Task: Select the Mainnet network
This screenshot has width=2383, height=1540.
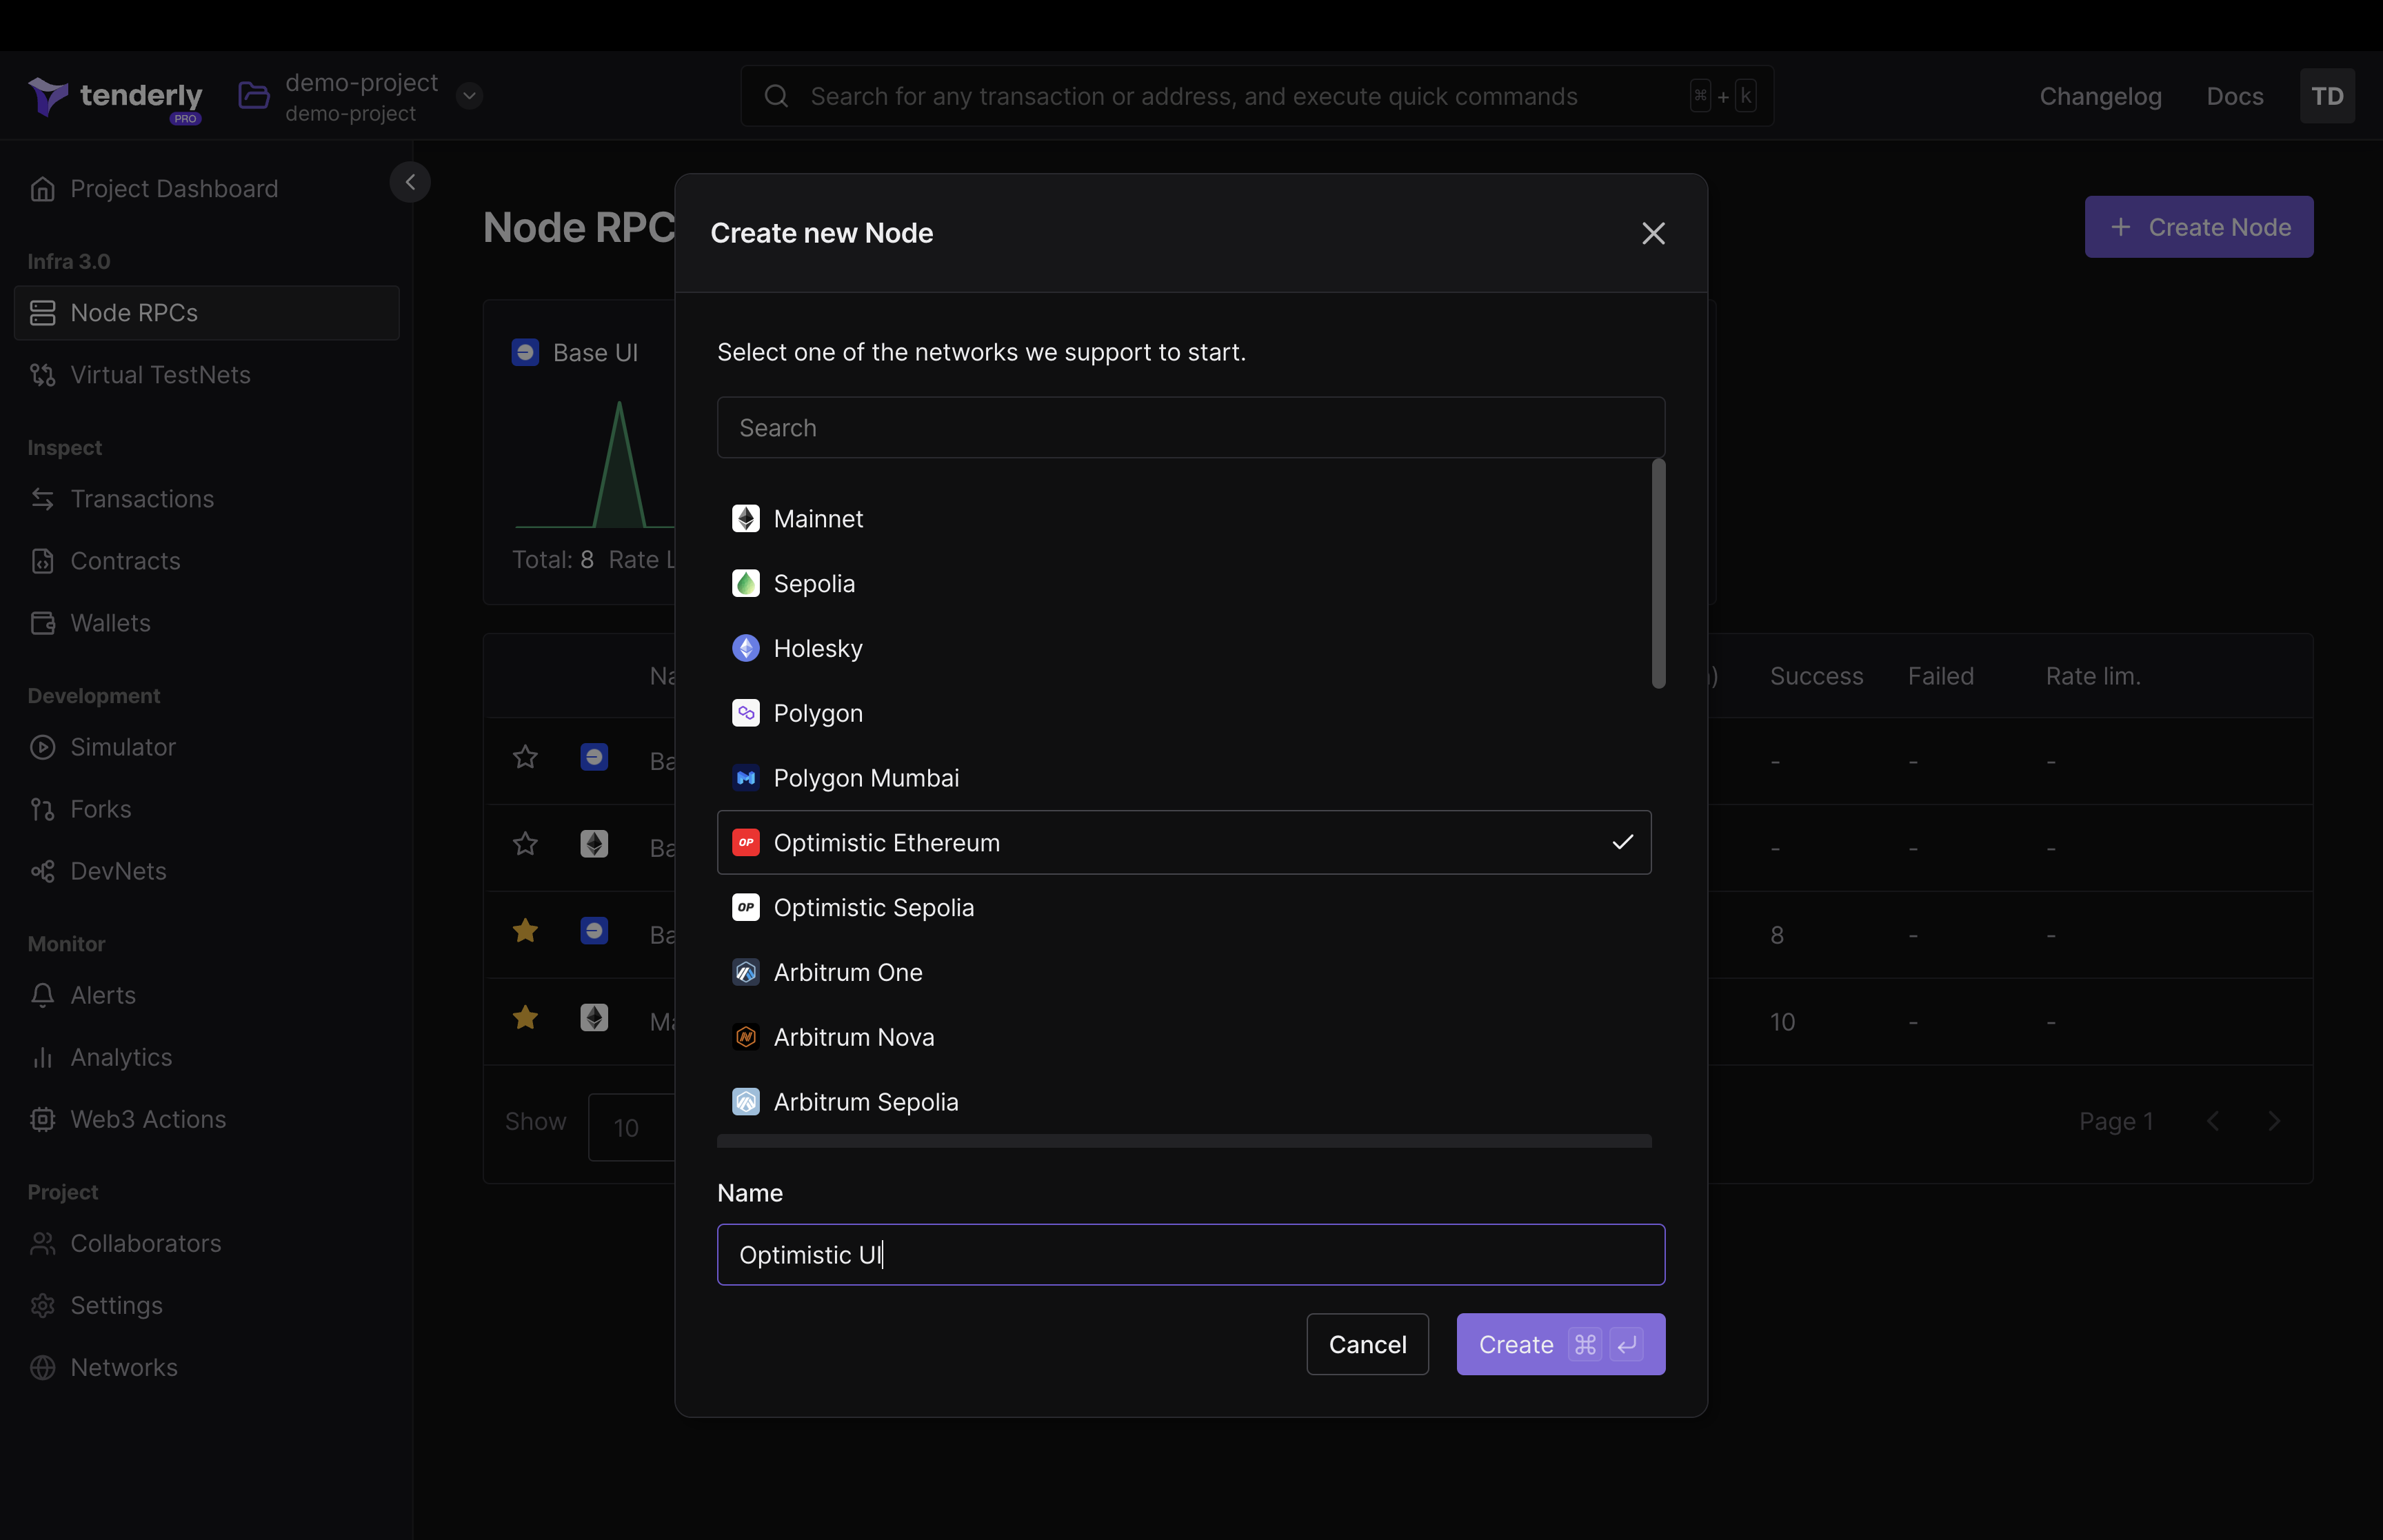Action: coord(1184,519)
